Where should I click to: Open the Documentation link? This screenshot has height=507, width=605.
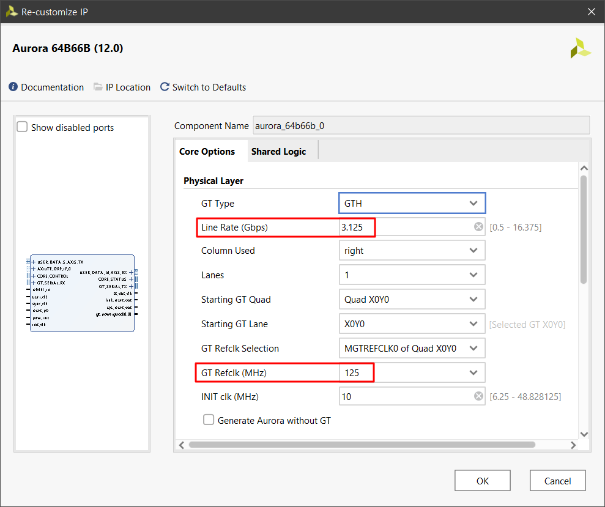point(52,87)
